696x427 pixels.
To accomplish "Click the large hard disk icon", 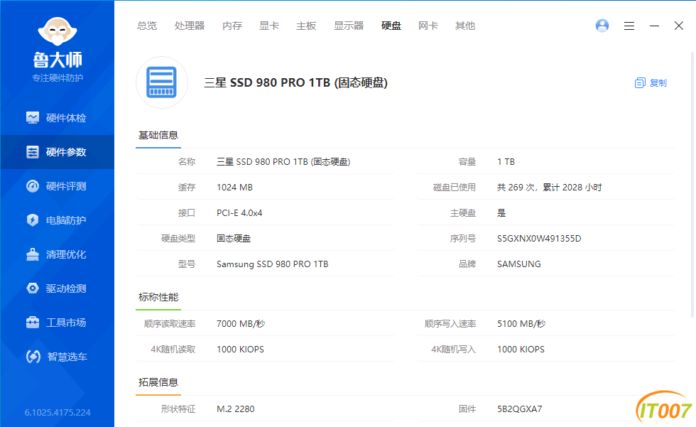I will pyautogui.click(x=162, y=82).
